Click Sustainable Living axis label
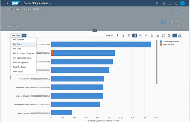 click(33, 87)
